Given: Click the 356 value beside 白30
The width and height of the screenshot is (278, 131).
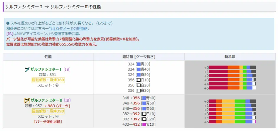Looking at the screenshot, I should [x=131, y=91].
